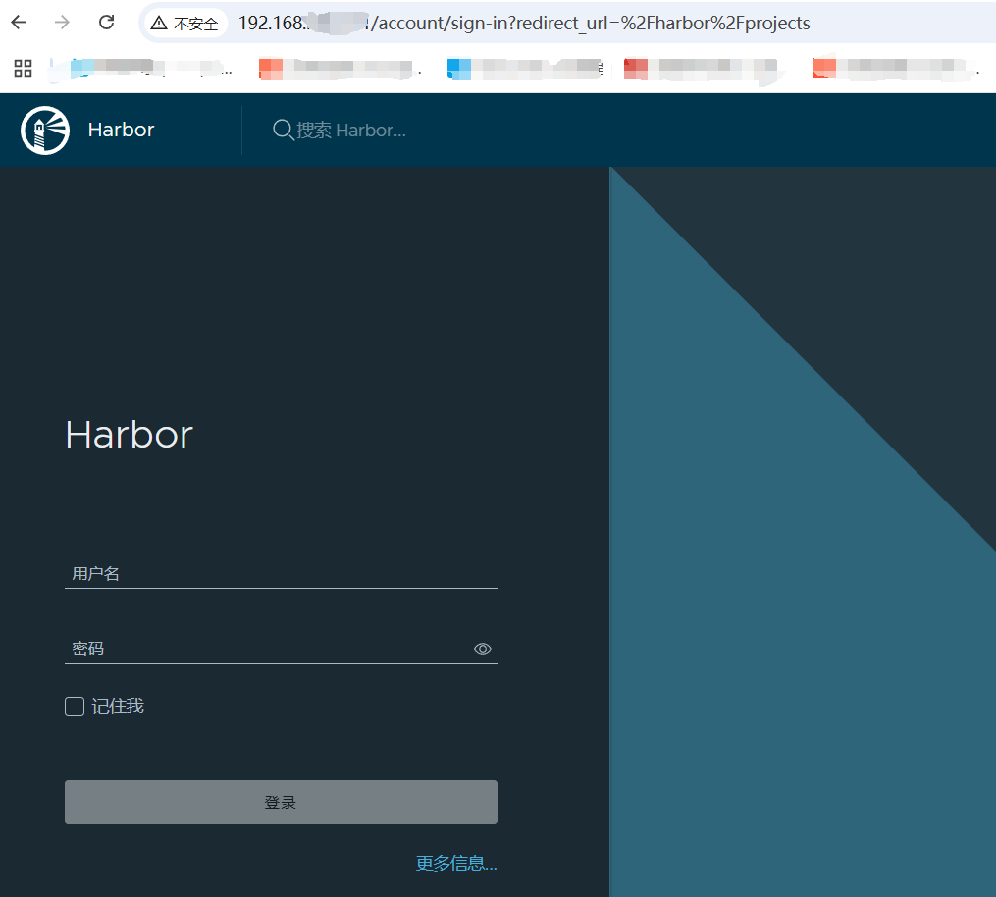The image size is (996, 897).
Task: Click the Harbor header title text
Action: click(x=121, y=130)
